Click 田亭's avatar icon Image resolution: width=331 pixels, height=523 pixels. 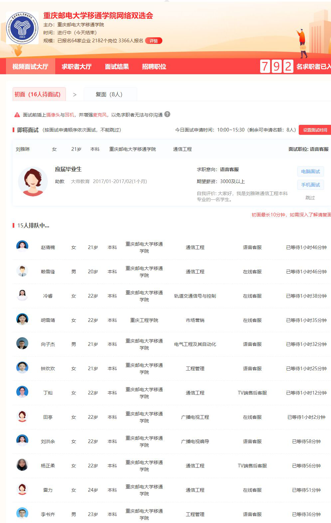[x=22, y=416]
